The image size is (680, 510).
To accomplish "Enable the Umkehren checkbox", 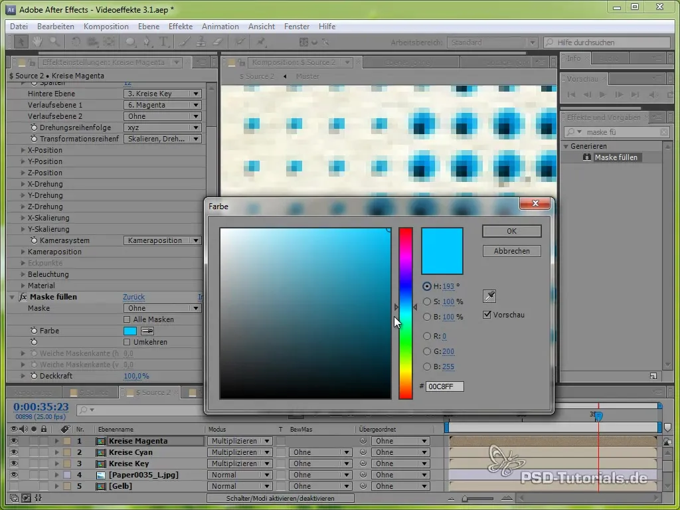I will [127, 342].
